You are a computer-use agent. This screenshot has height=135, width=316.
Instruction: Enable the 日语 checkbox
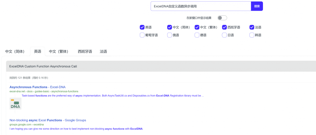pos(225,35)
